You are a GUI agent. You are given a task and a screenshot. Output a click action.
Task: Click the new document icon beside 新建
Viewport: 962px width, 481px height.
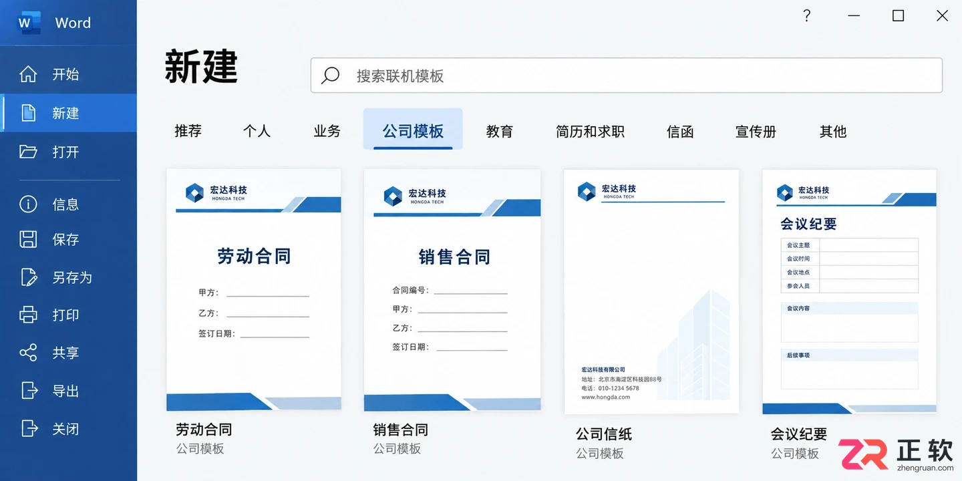(x=28, y=113)
